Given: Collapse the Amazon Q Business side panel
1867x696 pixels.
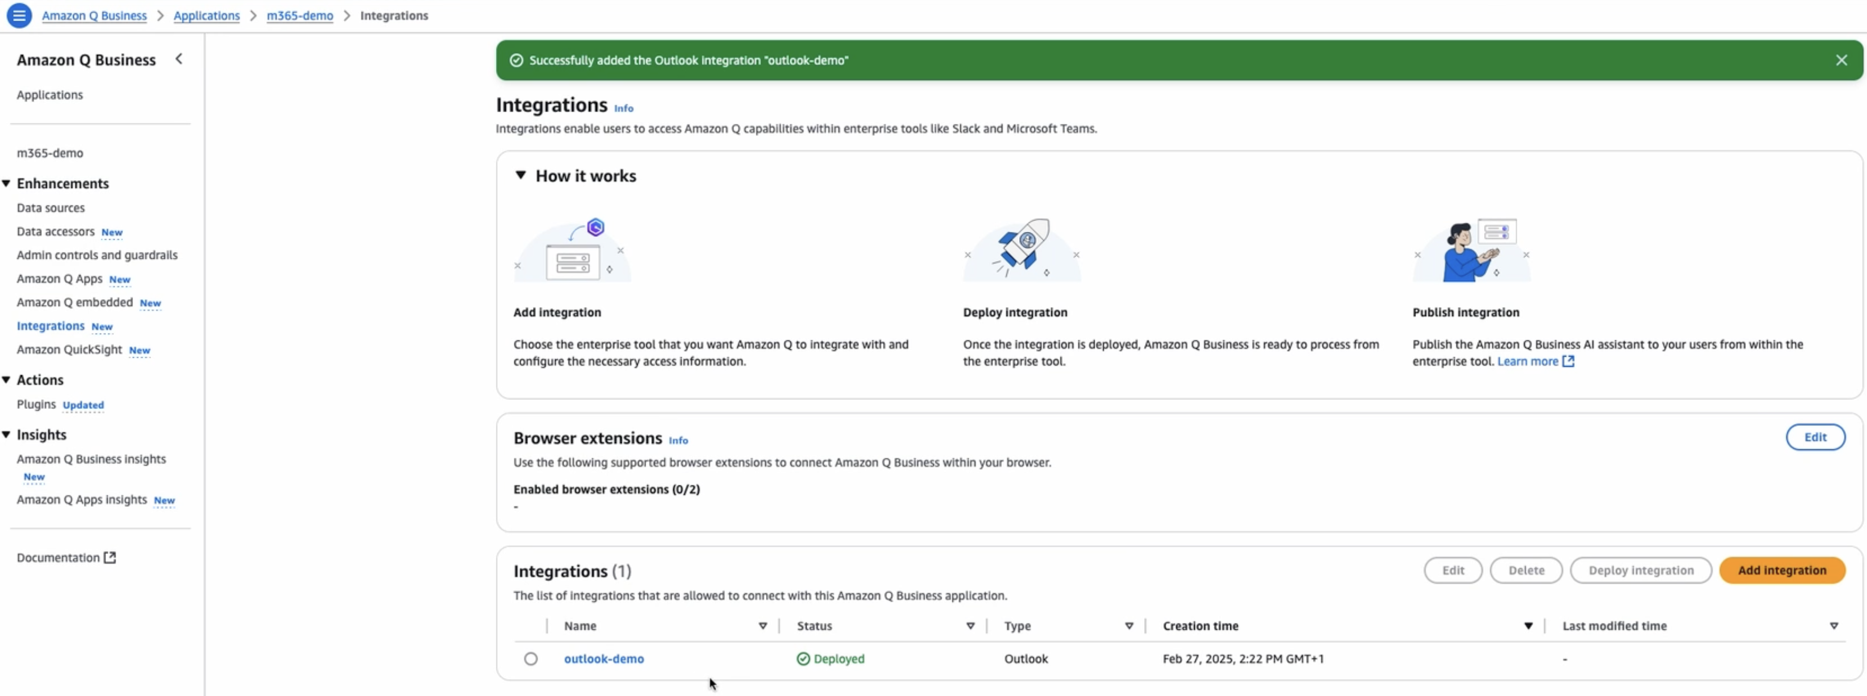Looking at the screenshot, I should click(179, 60).
